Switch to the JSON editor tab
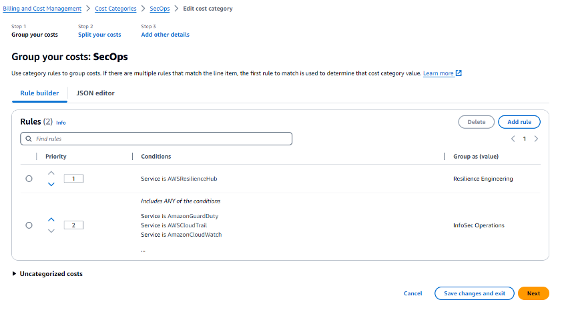Viewport: 562px width, 316px height. click(95, 93)
